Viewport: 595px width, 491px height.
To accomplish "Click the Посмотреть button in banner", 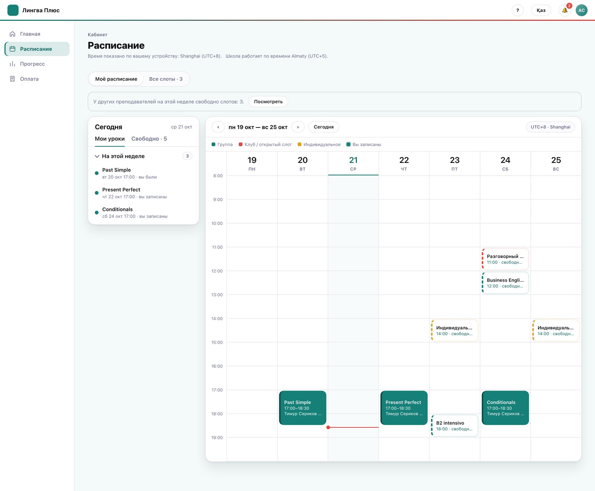I will (268, 102).
